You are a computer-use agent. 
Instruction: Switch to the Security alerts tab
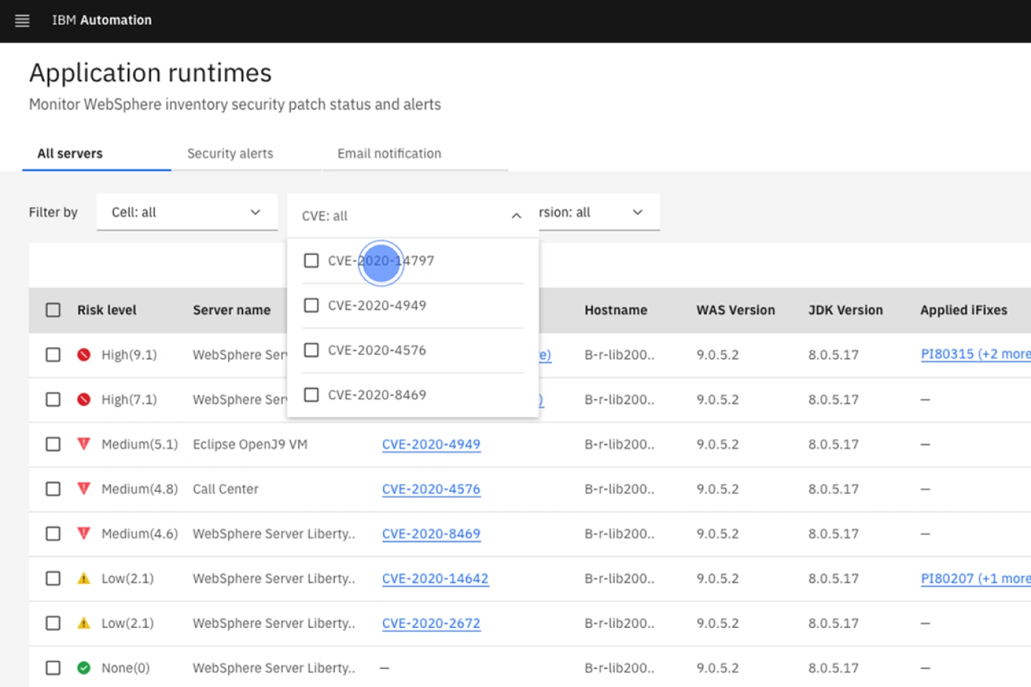(230, 153)
